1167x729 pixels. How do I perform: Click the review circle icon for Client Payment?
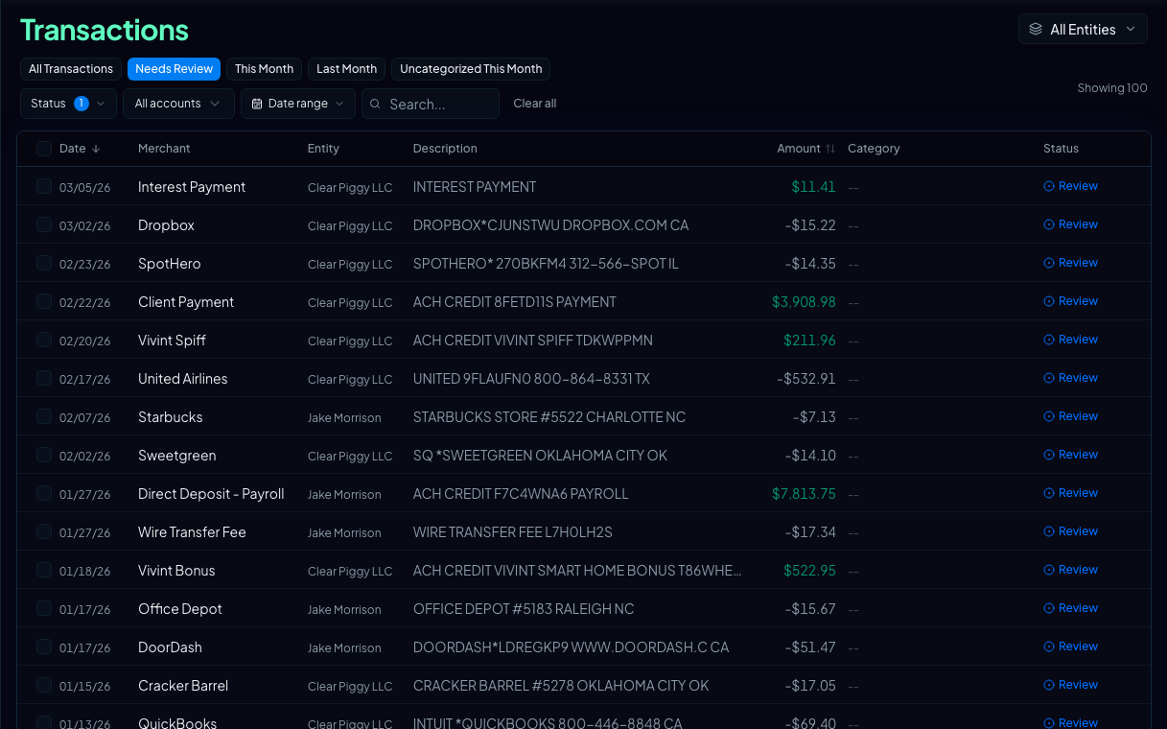[1049, 301]
